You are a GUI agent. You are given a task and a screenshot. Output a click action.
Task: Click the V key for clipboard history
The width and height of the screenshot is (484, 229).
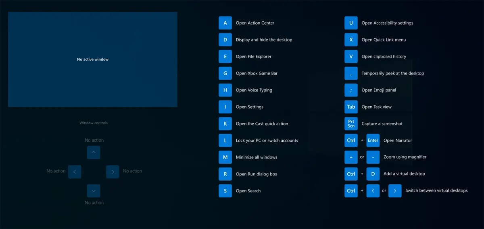coord(351,57)
